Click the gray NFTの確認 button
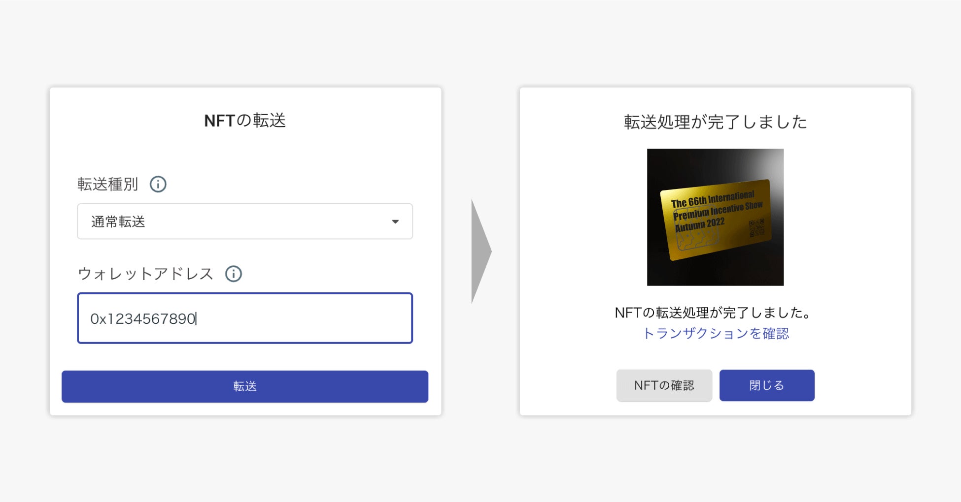This screenshot has height=502, width=961. pyautogui.click(x=664, y=385)
